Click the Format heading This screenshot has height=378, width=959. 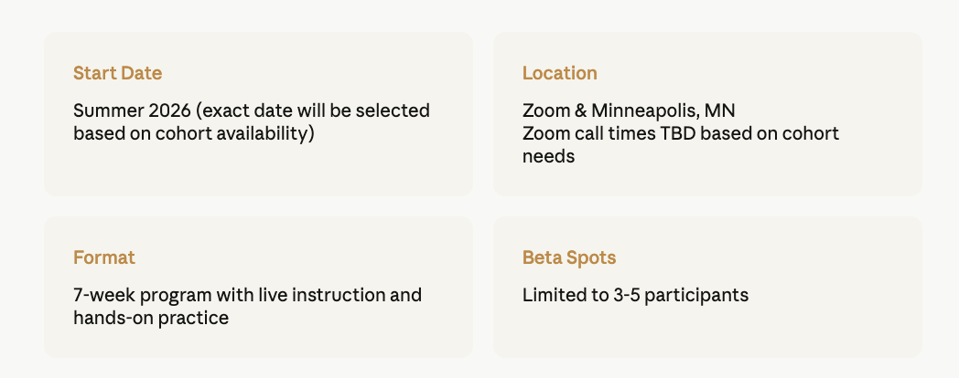pos(104,257)
